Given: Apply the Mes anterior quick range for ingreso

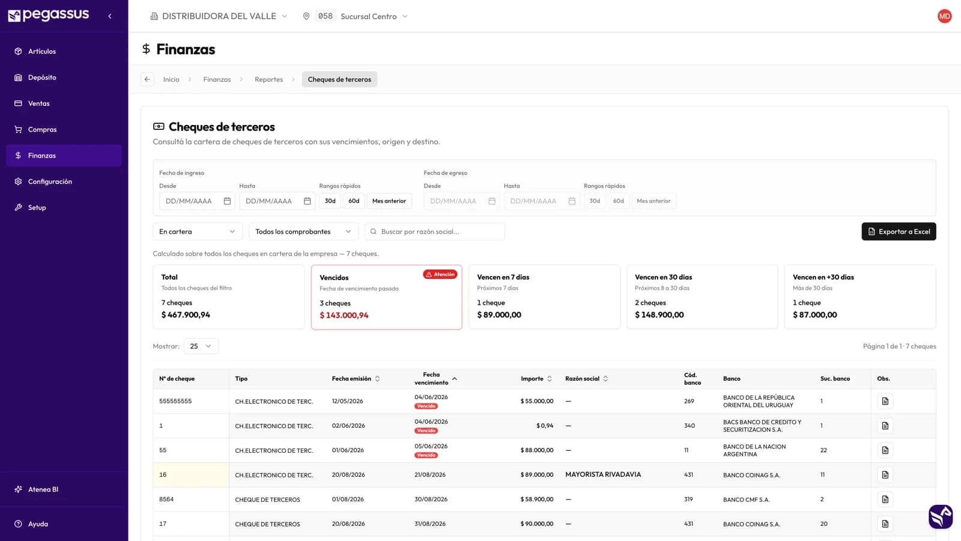Looking at the screenshot, I should [389, 201].
